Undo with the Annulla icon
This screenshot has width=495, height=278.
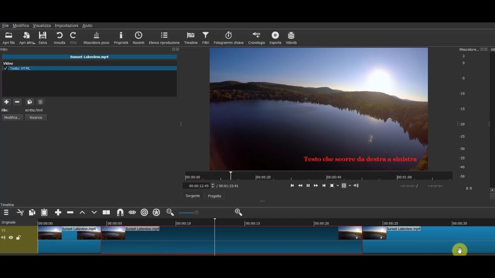coord(60,37)
